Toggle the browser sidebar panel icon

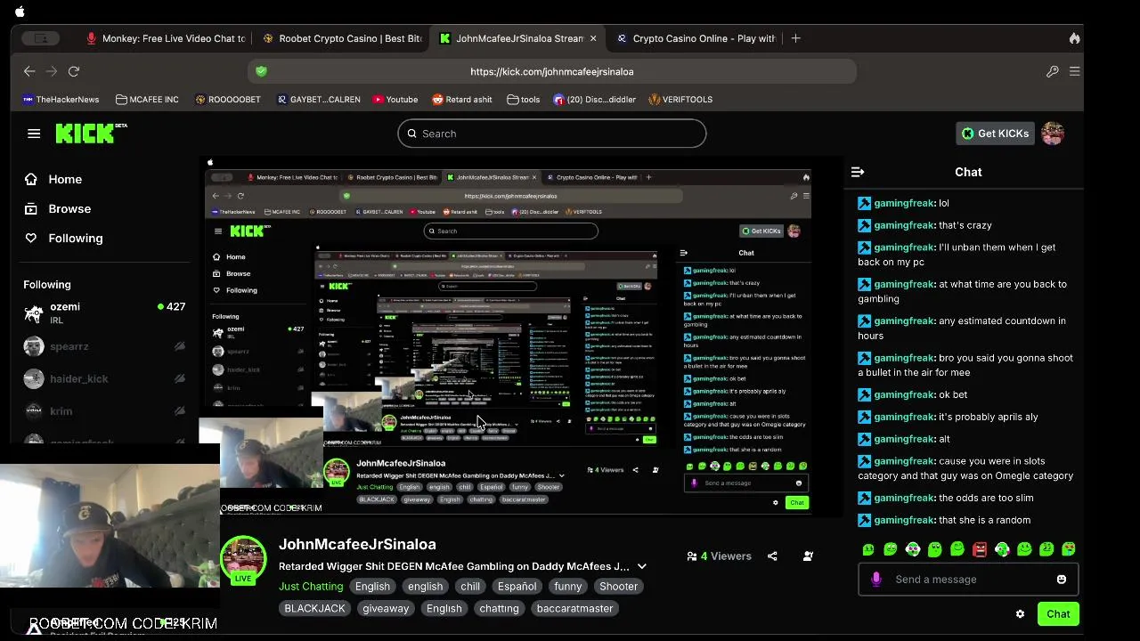pos(41,38)
